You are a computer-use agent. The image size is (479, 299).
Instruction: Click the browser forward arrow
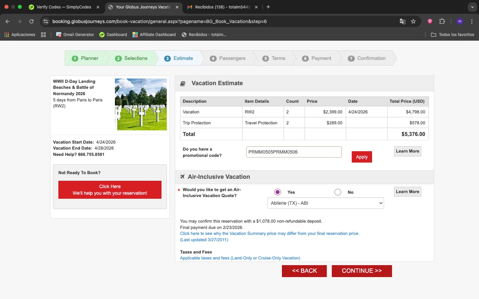point(19,21)
